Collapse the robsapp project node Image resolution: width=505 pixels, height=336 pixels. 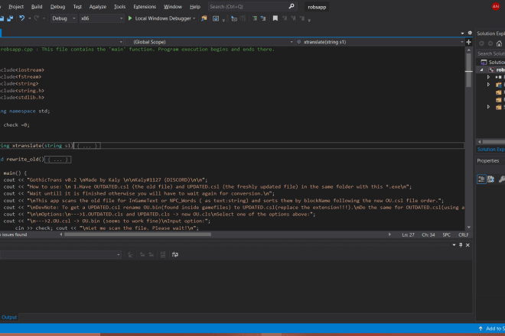coord(482,69)
